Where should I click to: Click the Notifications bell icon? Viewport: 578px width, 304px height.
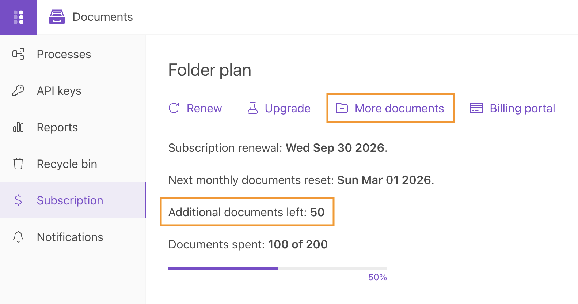click(x=18, y=237)
